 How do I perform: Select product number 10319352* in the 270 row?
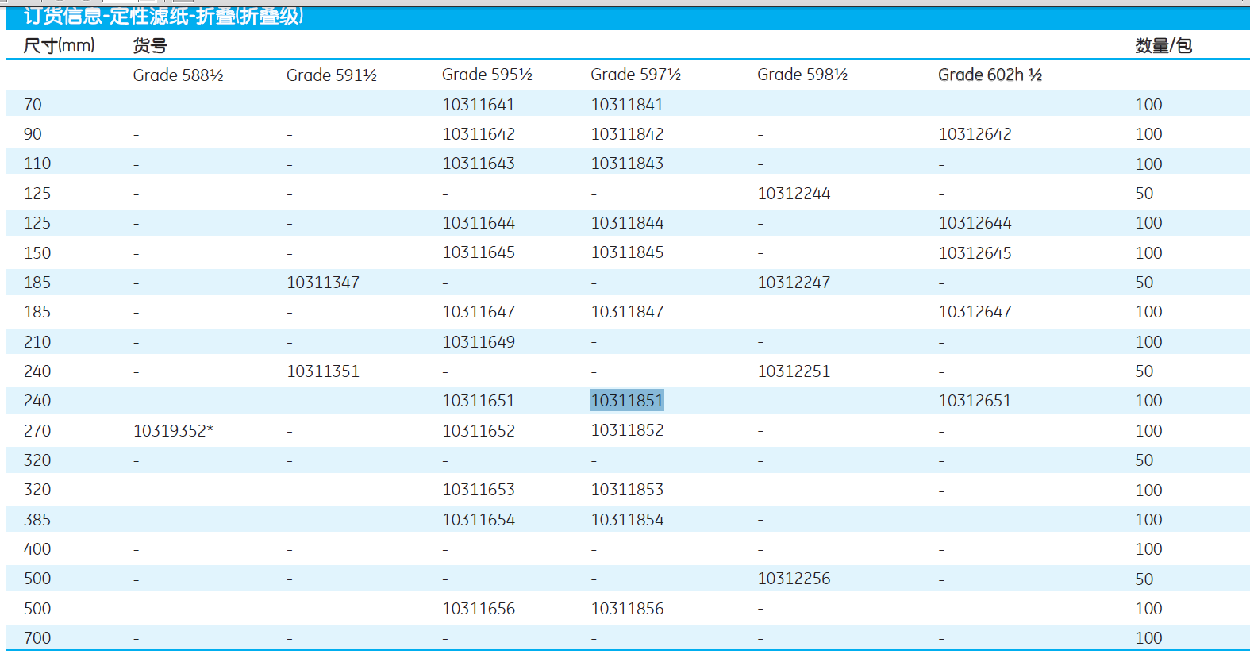[173, 431]
